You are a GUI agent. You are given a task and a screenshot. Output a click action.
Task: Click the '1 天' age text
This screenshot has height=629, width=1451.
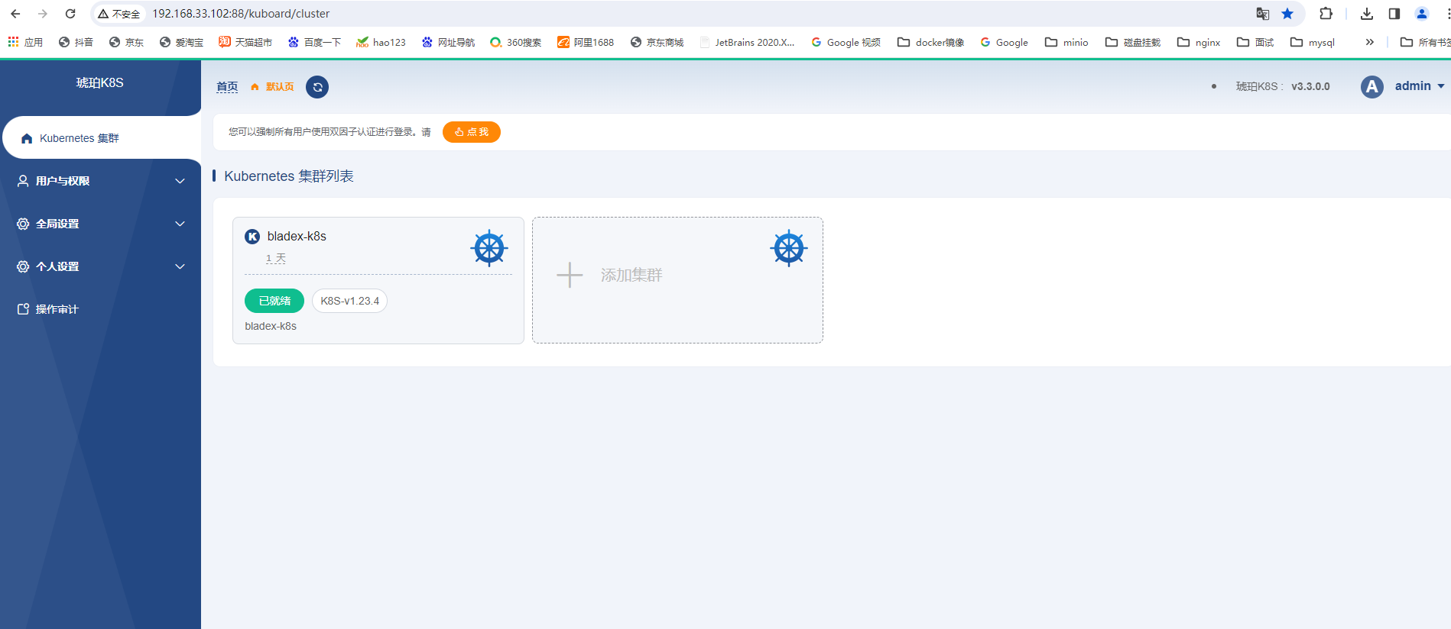point(275,259)
